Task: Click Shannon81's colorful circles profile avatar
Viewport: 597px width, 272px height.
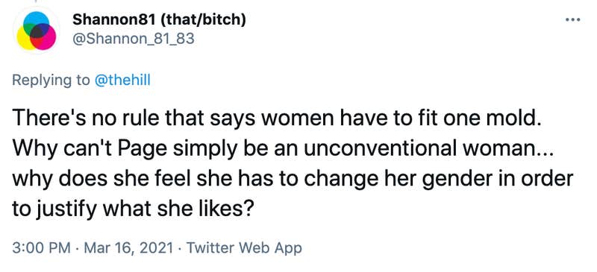Action: tap(37, 31)
